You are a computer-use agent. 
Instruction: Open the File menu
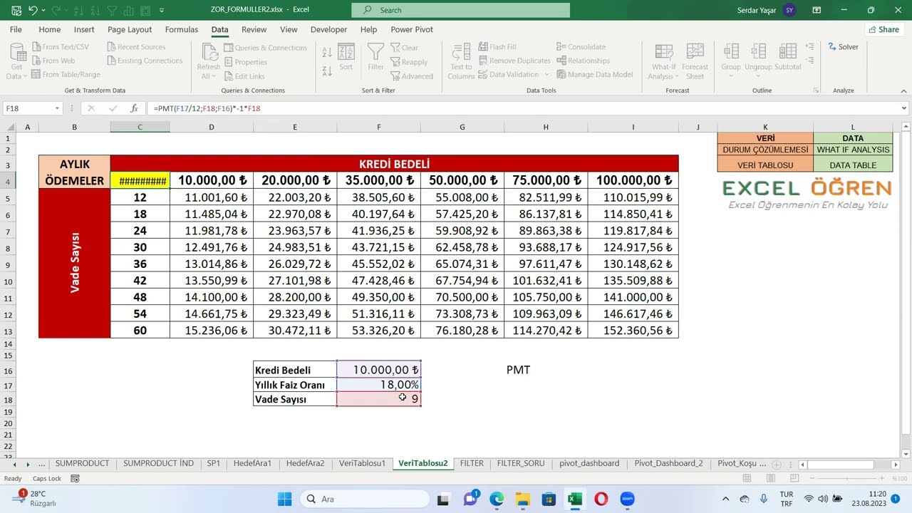[16, 29]
